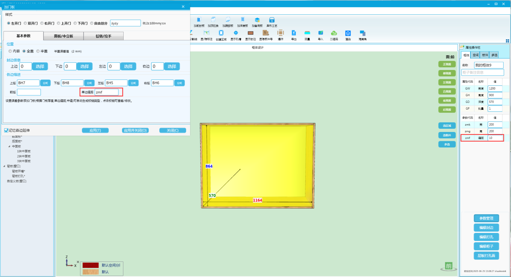Switch to the 基本参数 tab
The width and height of the screenshot is (511, 277).
pyautogui.click(x=23, y=36)
